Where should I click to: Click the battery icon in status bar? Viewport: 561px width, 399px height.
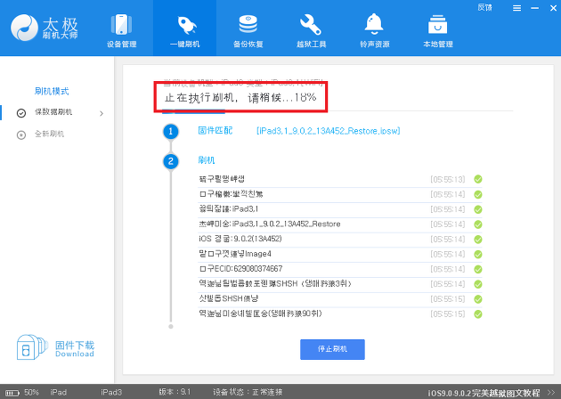coord(12,393)
